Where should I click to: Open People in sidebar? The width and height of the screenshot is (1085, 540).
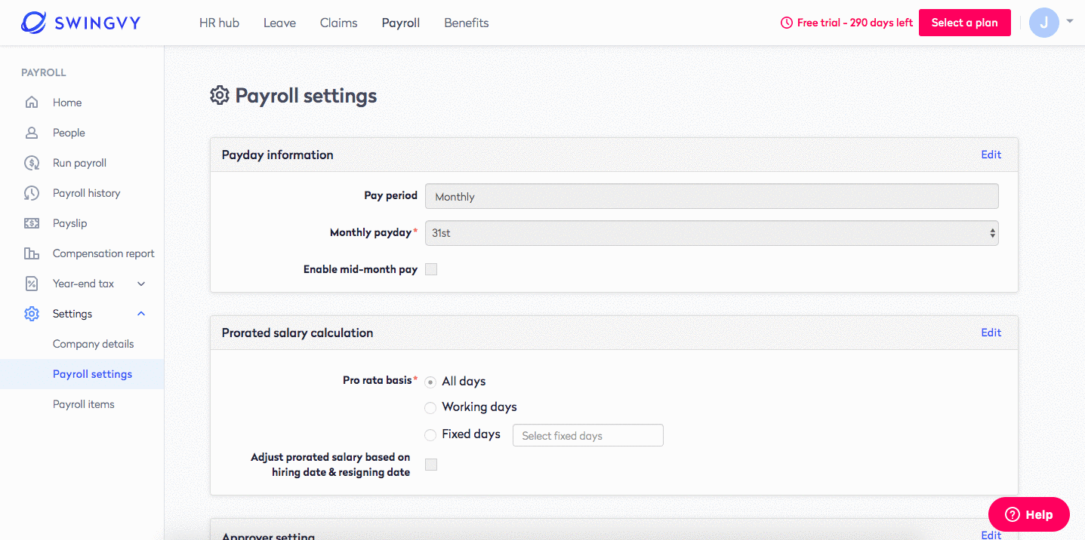point(69,133)
